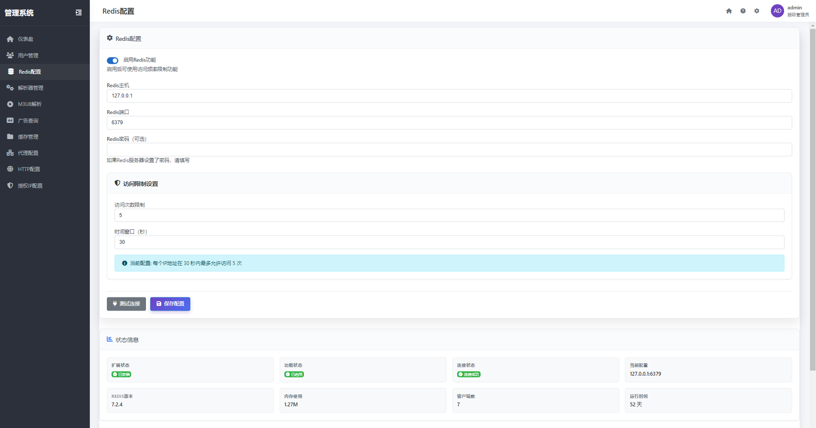Click the 客户端数 value 7
The width and height of the screenshot is (816, 428).
pos(458,405)
